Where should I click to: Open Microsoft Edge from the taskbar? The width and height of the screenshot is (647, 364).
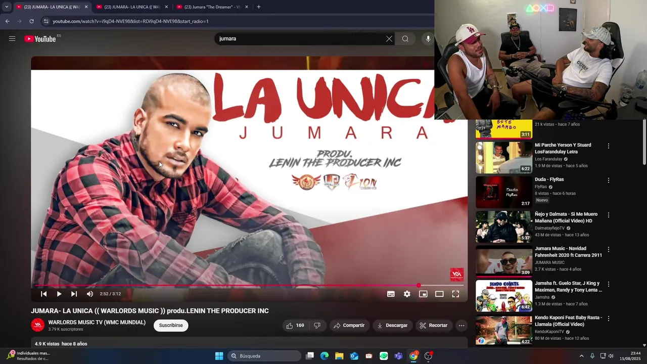(x=325, y=356)
